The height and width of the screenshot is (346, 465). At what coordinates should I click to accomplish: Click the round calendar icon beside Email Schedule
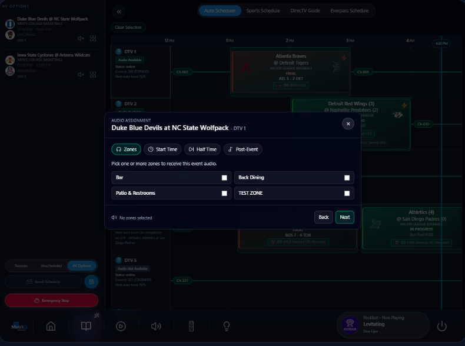(x=91, y=282)
